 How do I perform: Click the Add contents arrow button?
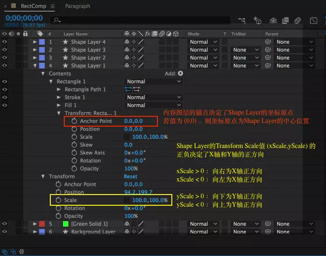coord(181,74)
